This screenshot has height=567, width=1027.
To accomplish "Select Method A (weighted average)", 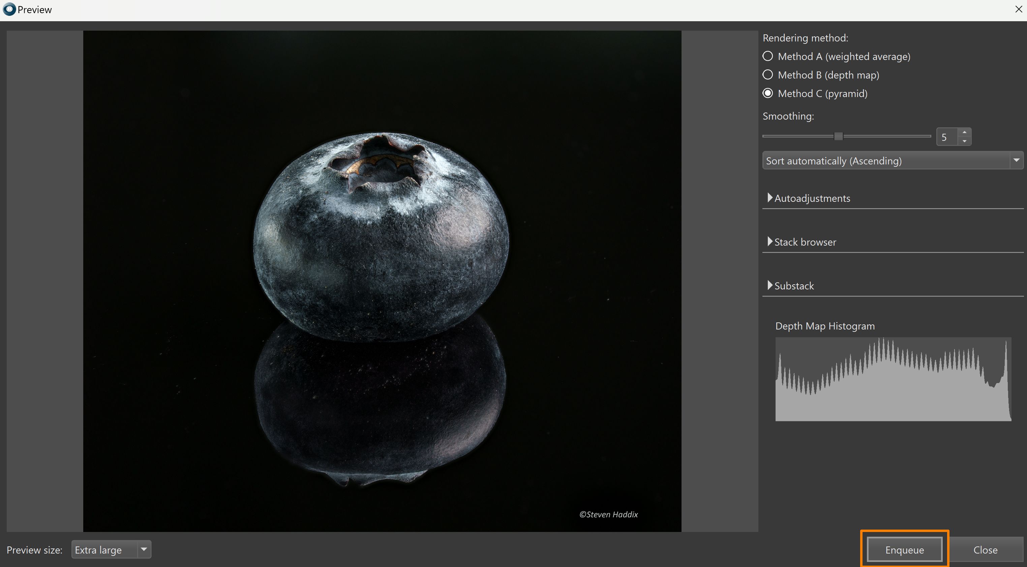I will coord(767,56).
